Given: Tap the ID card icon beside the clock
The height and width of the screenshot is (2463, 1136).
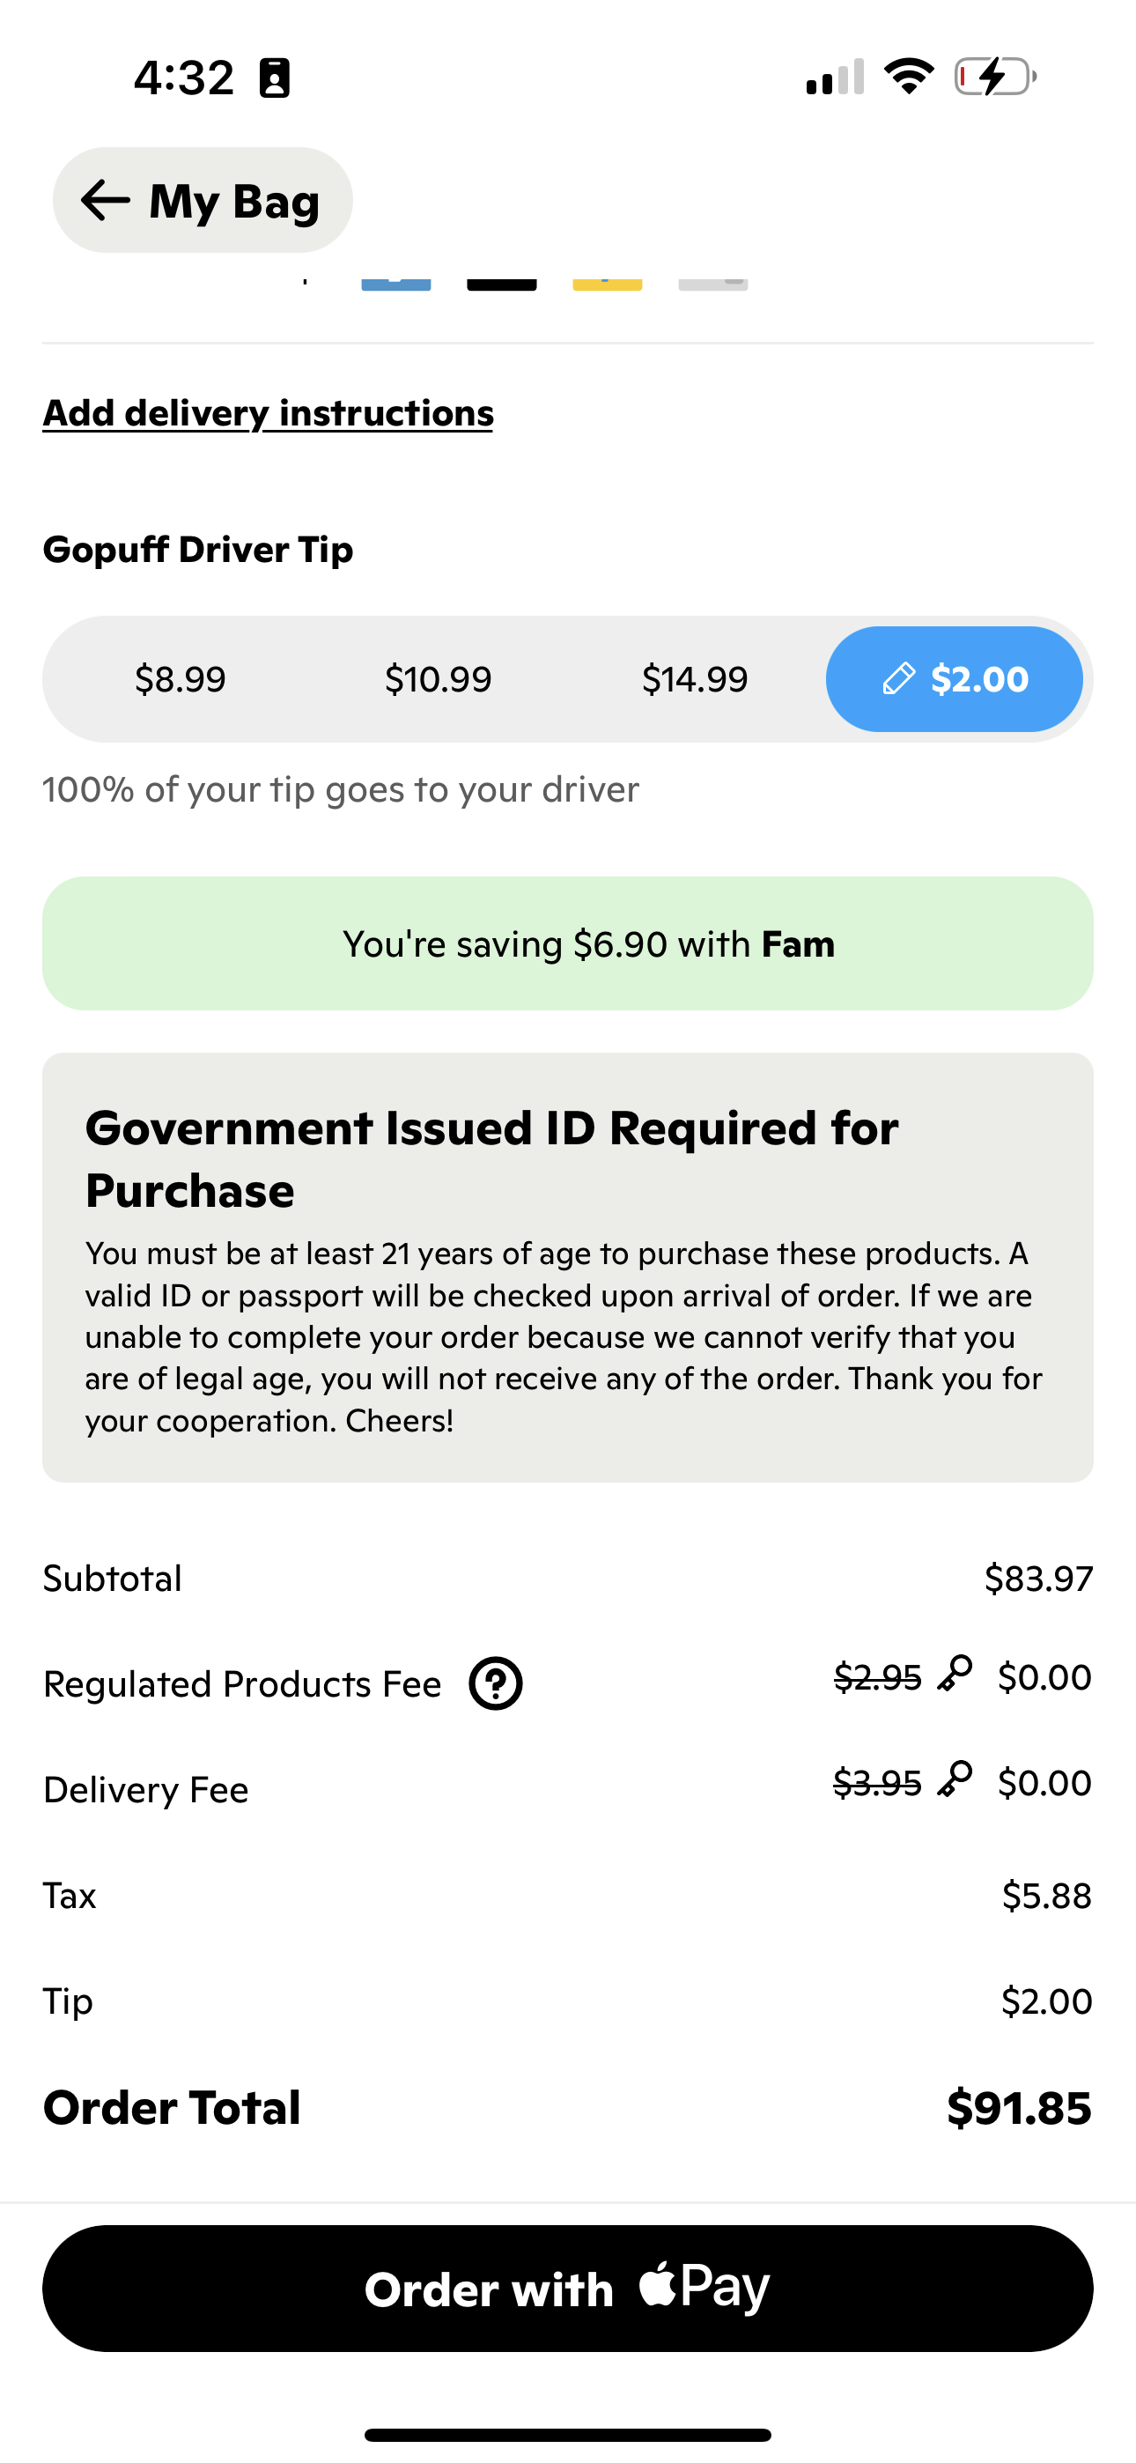Looking at the screenshot, I should [276, 77].
